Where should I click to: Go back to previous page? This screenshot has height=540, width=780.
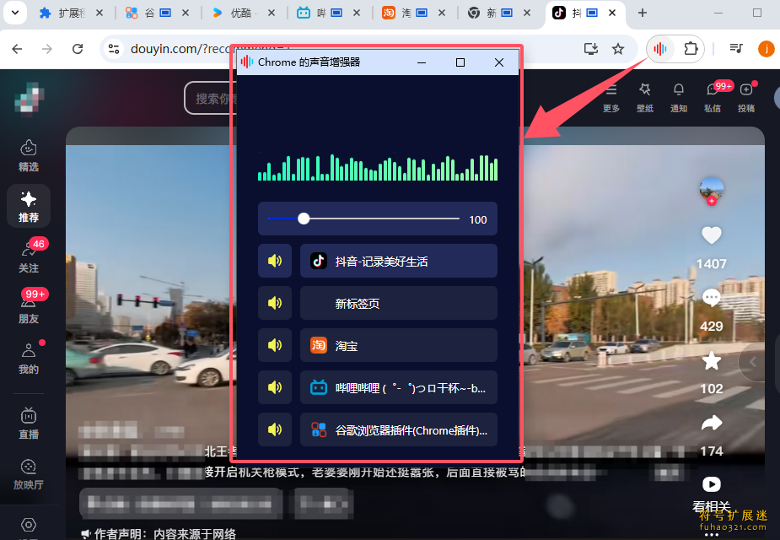coord(17,49)
